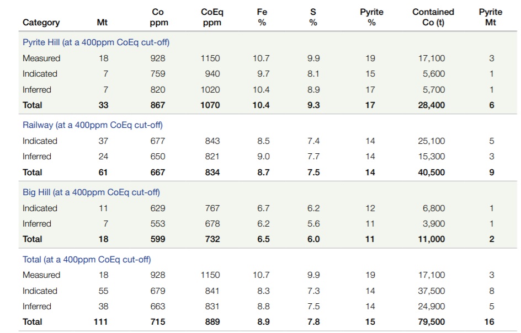The width and height of the screenshot is (521, 333).
Task: Select Pyrite Hill Total Fe value 10.4
Action: click(x=261, y=105)
